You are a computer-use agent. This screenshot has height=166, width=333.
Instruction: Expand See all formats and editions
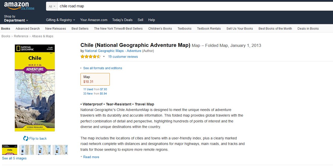click(x=101, y=68)
